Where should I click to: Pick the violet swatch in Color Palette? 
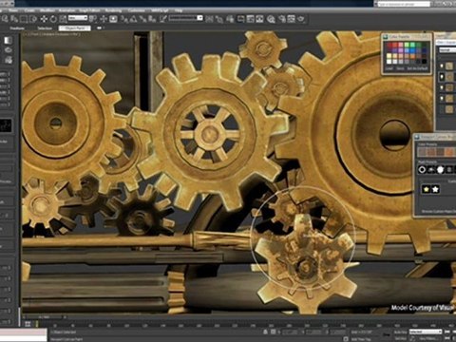pyautogui.click(x=401, y=50)
